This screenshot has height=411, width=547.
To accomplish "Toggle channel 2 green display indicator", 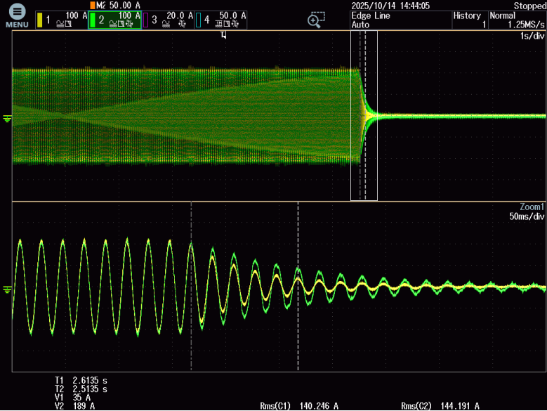I will pyautogui.click(x=92, y=20).
